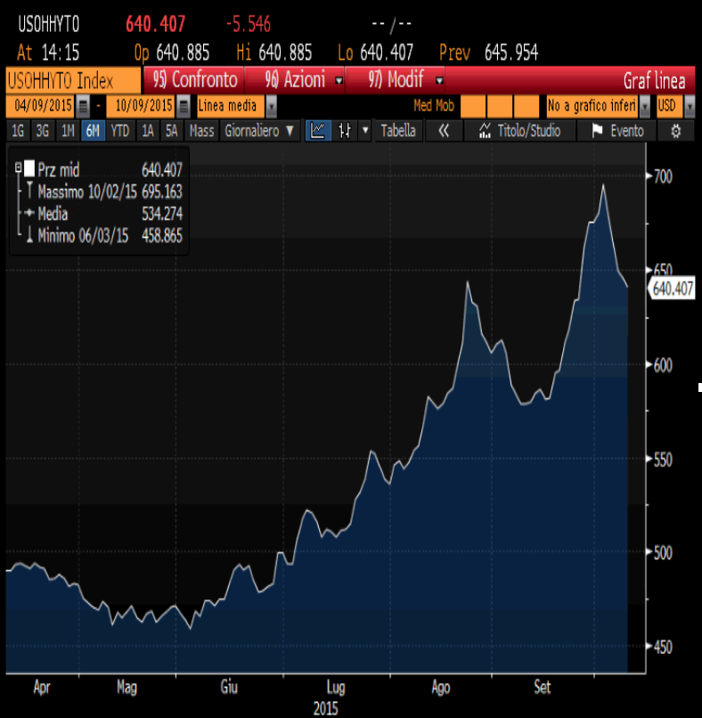The image size is (702, 718).
Task: Click the Prz mid white color swatch
Action: [29, 169]
